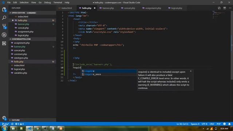Viewport: 233px width, 131px height.
Task: Change encoding via UTF-8 in status bar
Action: 204,124
